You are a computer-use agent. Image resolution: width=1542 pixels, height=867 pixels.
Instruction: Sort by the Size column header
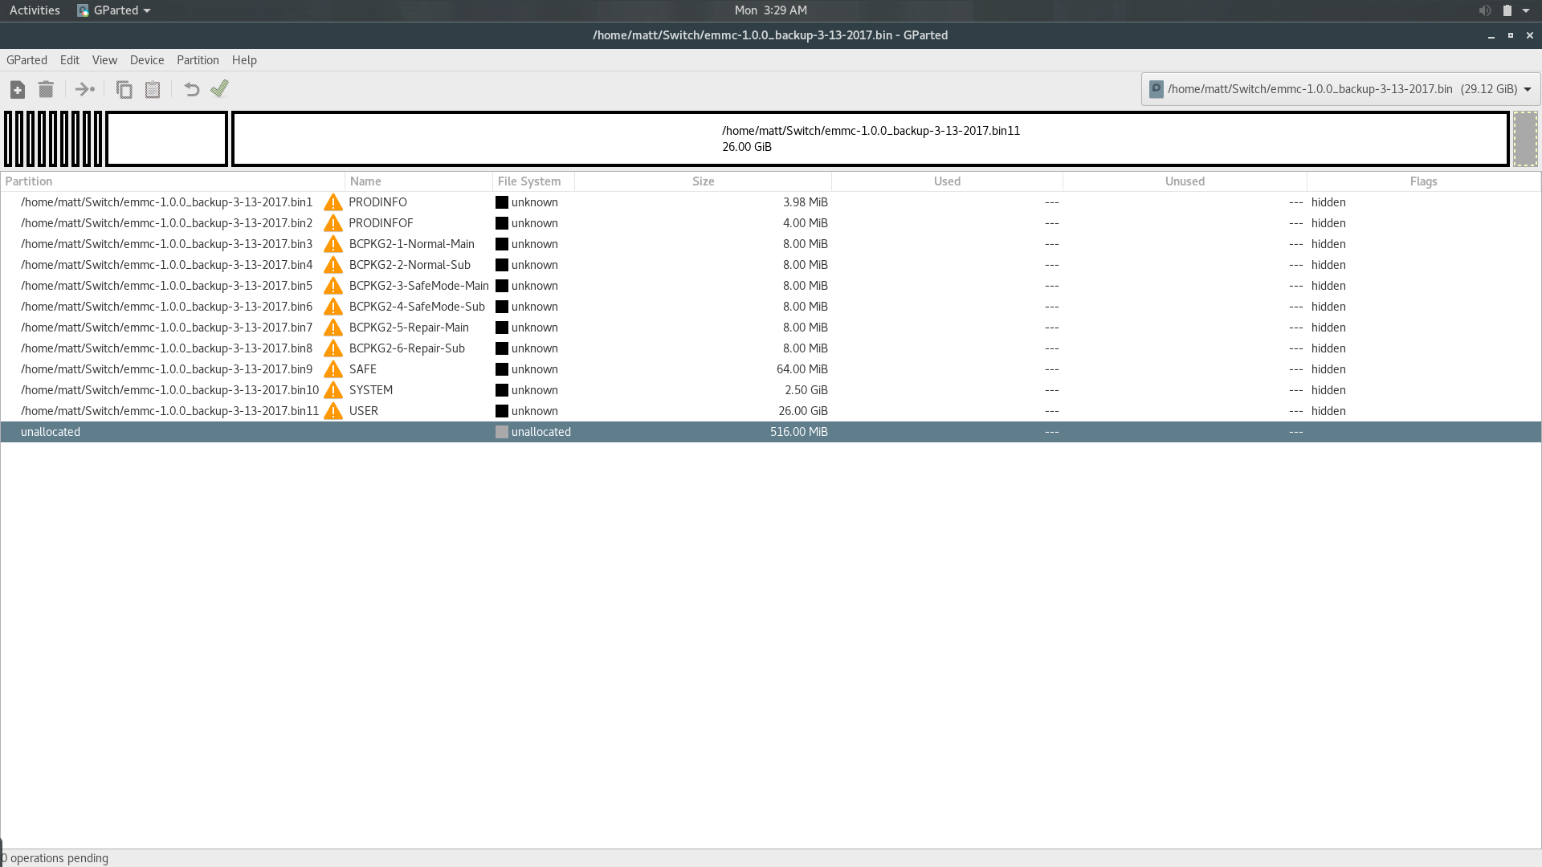click(703, 181)
